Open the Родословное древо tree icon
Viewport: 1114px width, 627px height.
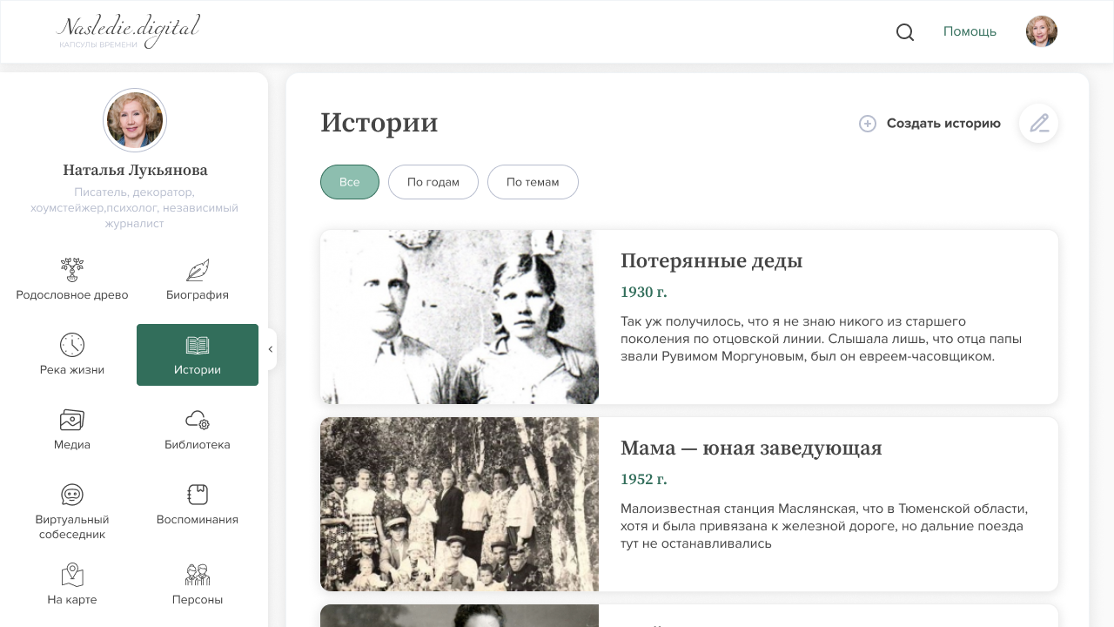coord(72,270)
